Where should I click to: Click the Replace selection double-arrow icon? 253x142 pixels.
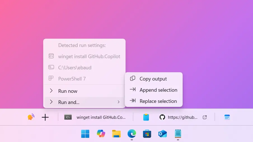point(133,101)
